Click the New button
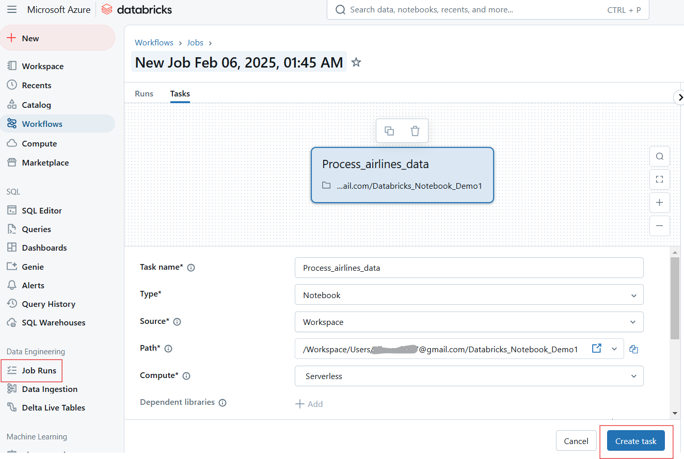This screenshot has width=684, height=459. click(58, 38)
